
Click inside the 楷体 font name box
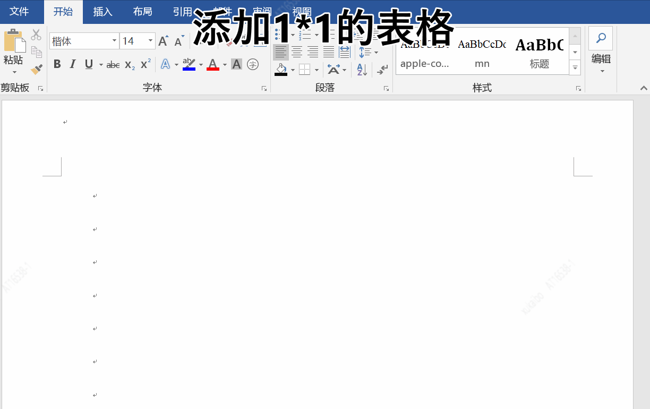[x=80, y=41]
